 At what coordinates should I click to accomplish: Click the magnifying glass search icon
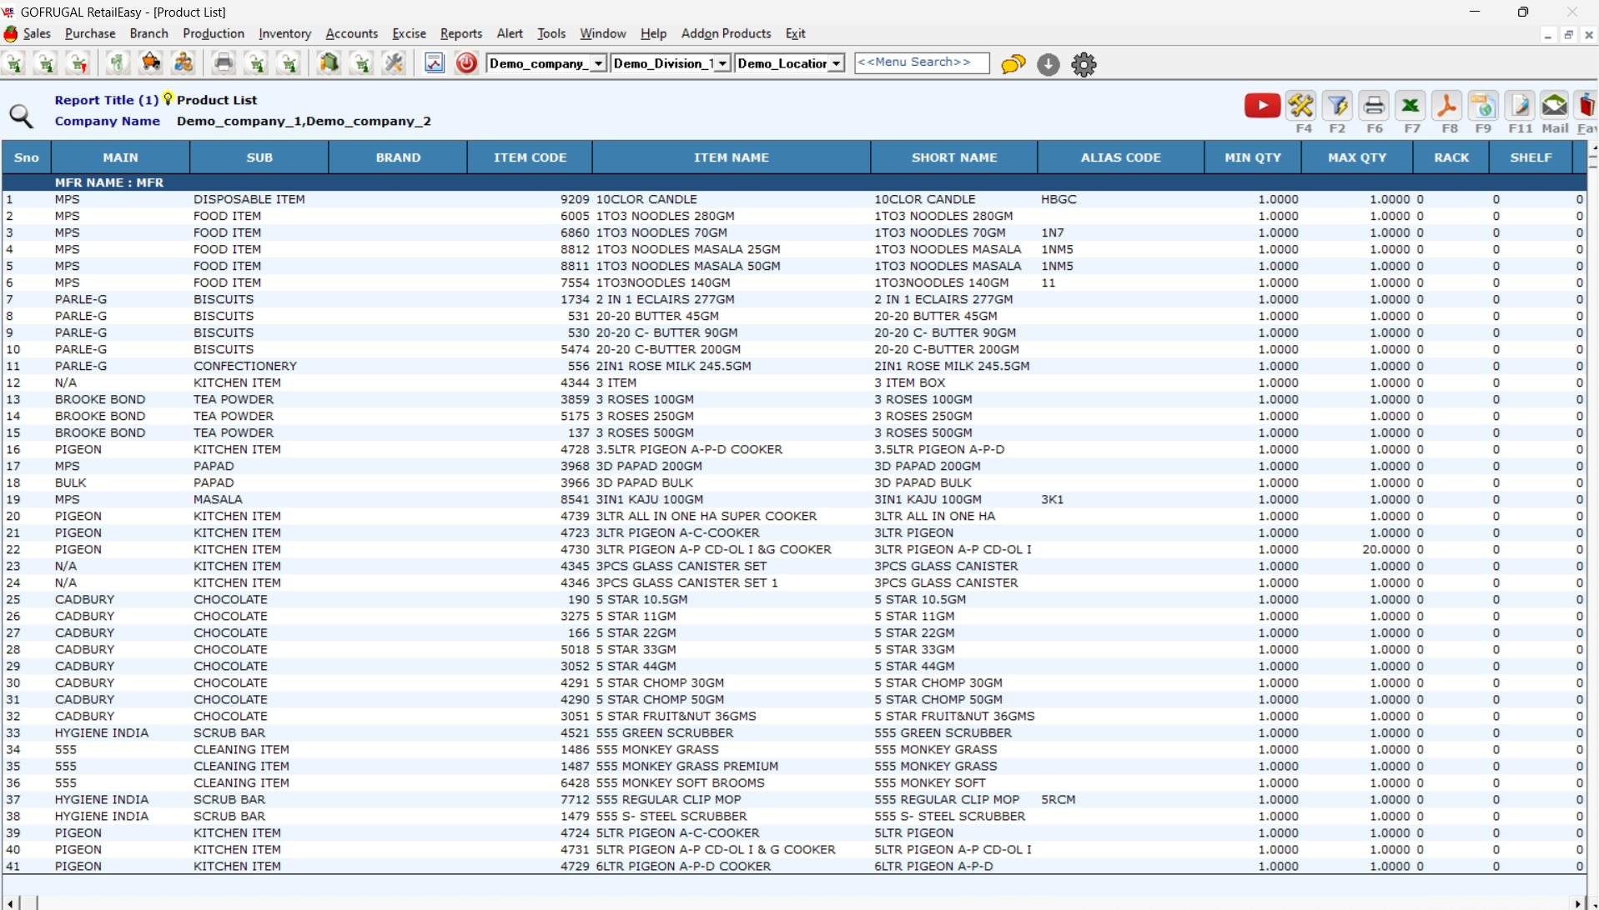point(22,117)
